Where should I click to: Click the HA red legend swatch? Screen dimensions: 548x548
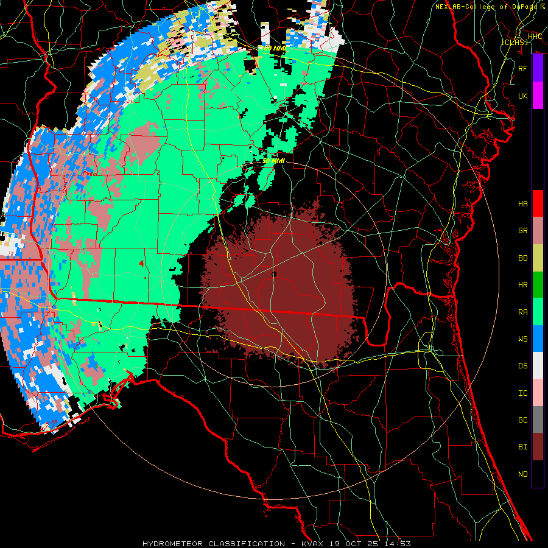pyautogui.click(x=538, y=203)
